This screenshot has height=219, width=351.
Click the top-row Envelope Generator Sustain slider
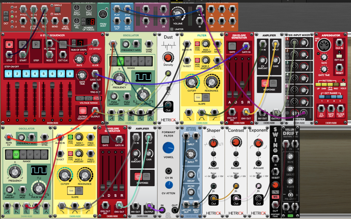coord(242,84)
